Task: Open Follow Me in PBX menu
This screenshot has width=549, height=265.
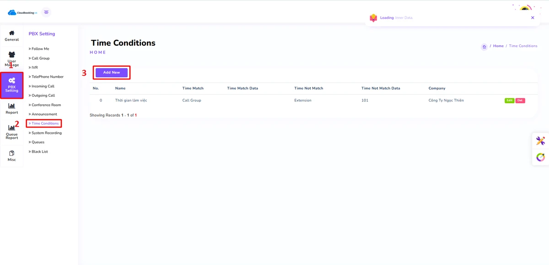Action: [40, 49]
